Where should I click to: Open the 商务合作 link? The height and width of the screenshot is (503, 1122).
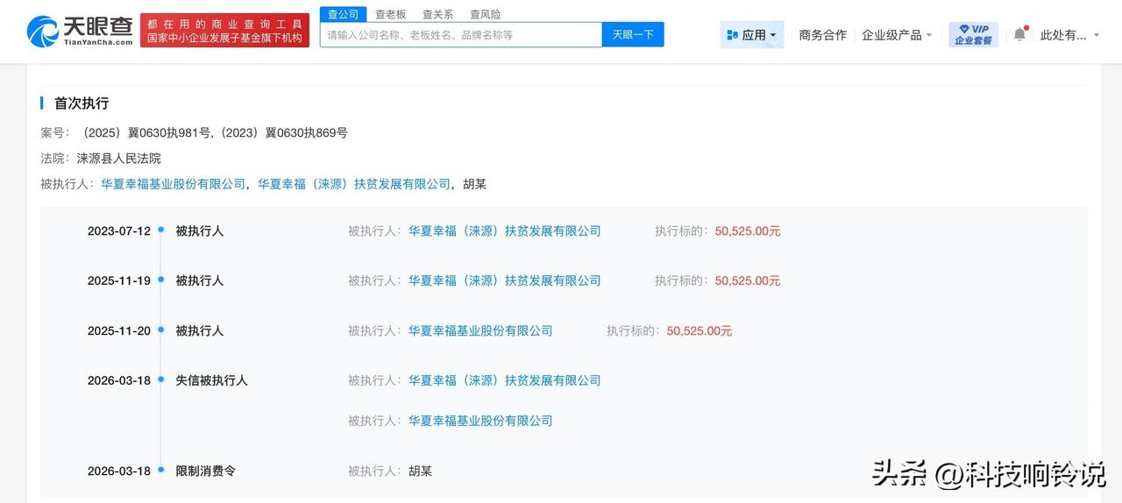[822, 35]
